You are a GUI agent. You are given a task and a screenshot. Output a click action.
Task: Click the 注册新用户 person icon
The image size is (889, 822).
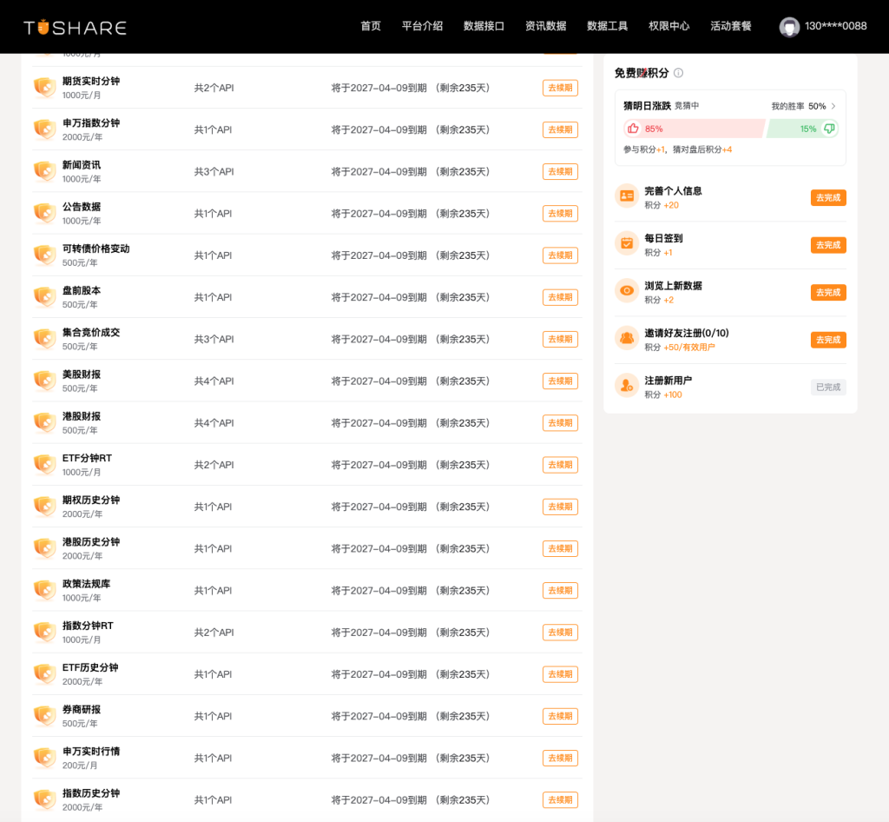pos(627,386)
